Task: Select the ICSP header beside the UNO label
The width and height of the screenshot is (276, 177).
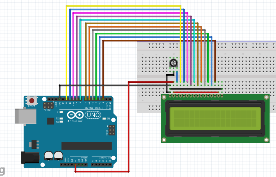Action: click(x=112, y=130)
